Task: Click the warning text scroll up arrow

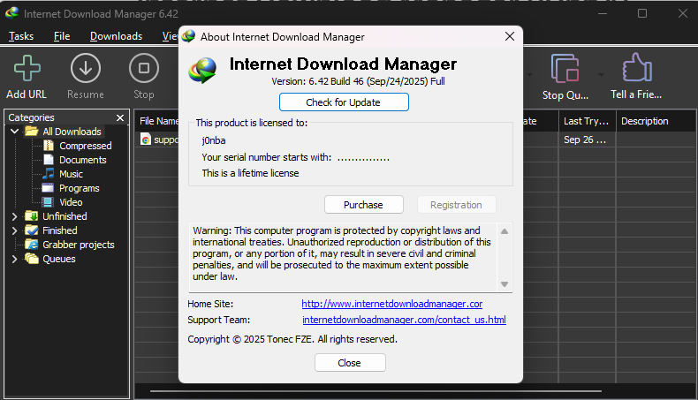Action: point(505,231)
